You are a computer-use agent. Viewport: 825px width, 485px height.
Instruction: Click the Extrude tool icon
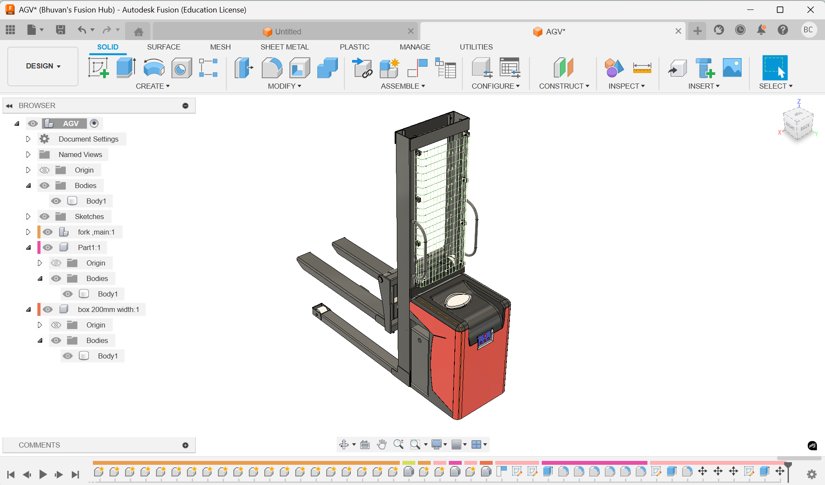click(126, 68)
